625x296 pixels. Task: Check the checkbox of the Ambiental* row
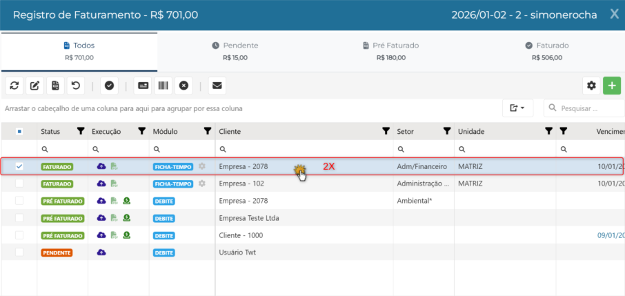tap(19, 201)
